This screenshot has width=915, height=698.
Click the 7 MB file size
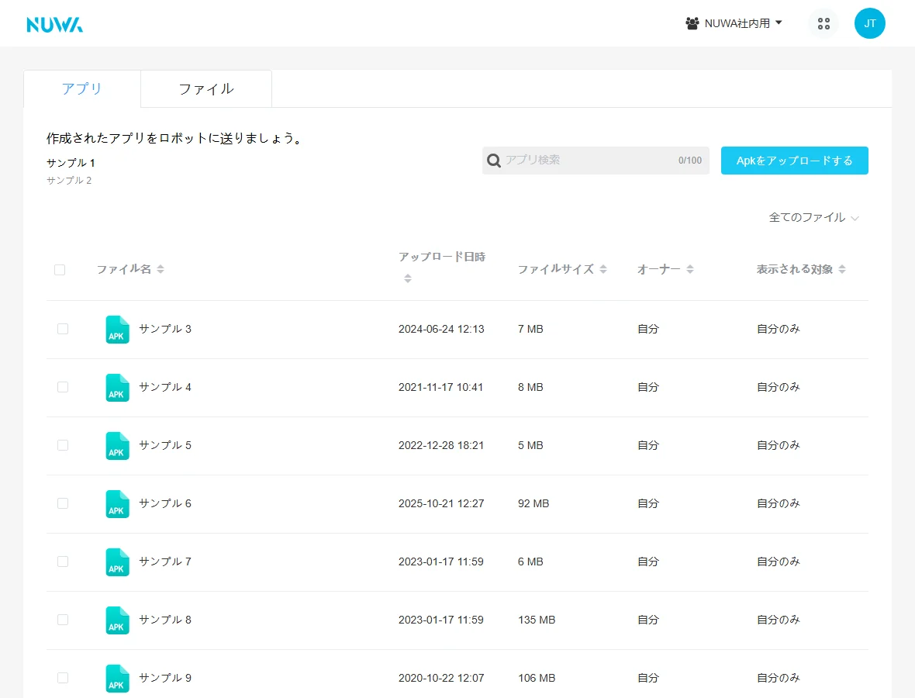pyautogui.click(x=530, y=329)
